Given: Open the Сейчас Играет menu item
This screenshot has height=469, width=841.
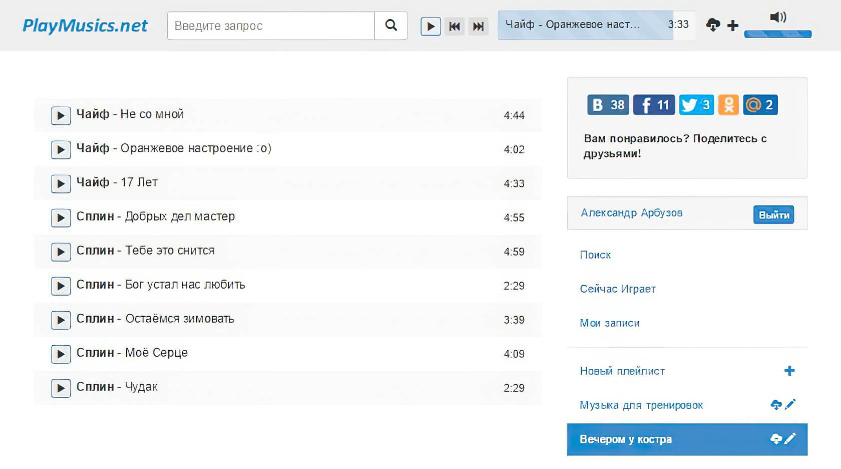Looking at the screenshot, I should [618, 289].
